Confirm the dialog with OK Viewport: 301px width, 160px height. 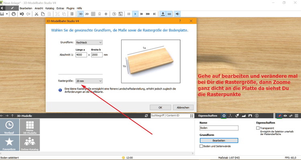pos(160,108)
